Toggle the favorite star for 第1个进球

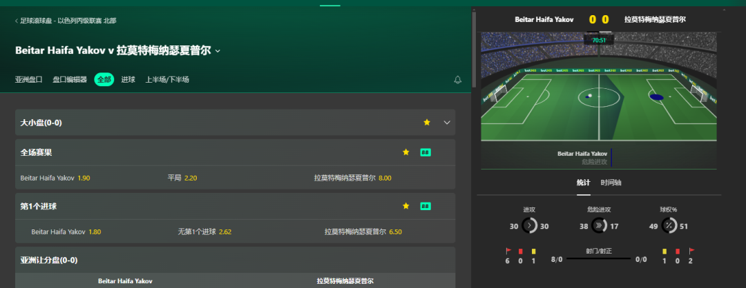(406, 206)
